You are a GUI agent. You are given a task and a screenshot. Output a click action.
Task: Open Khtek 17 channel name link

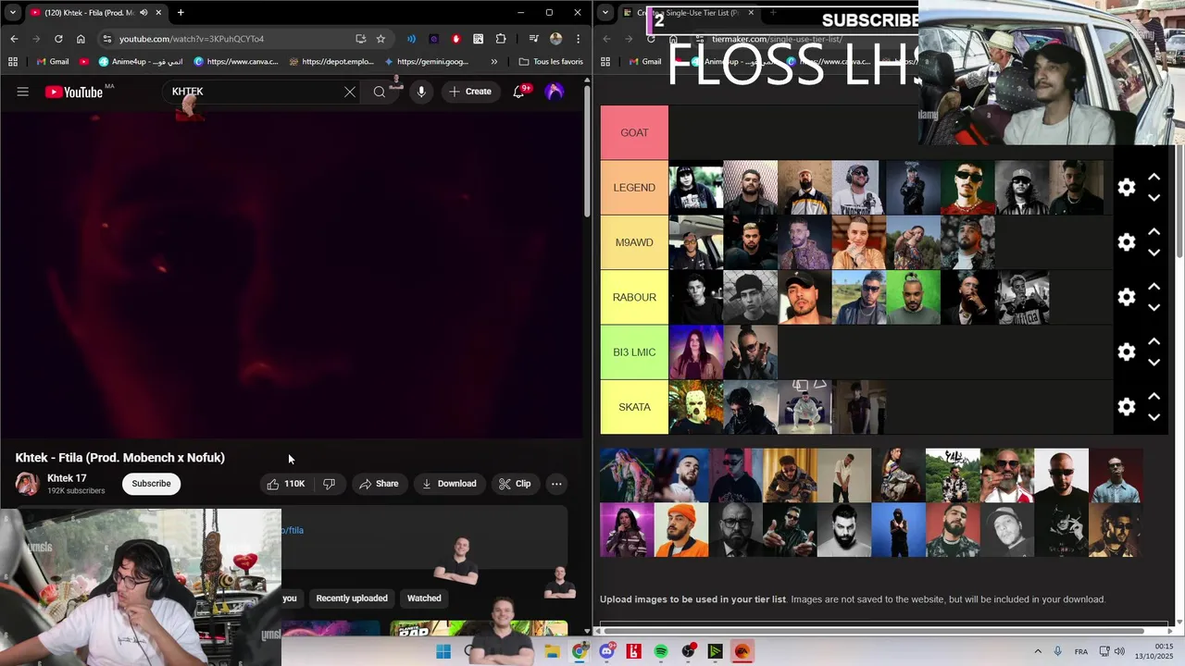67,478
